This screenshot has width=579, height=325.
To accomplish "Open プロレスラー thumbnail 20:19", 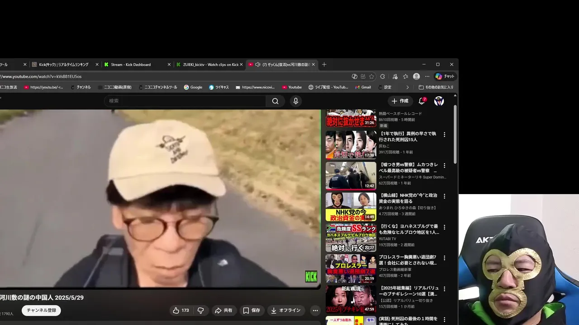I will (x=351, y=269).
